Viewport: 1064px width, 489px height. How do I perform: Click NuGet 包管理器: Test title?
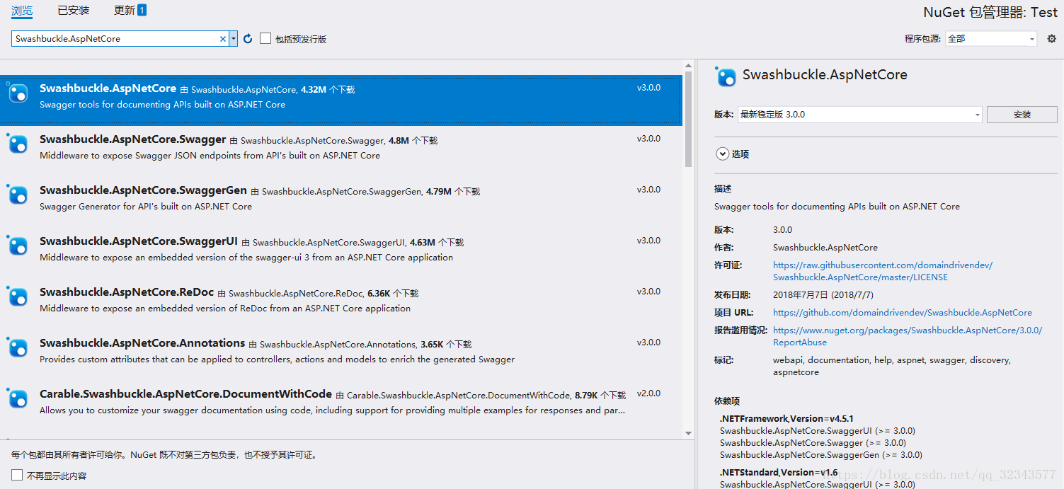click(x=990, y=13)
